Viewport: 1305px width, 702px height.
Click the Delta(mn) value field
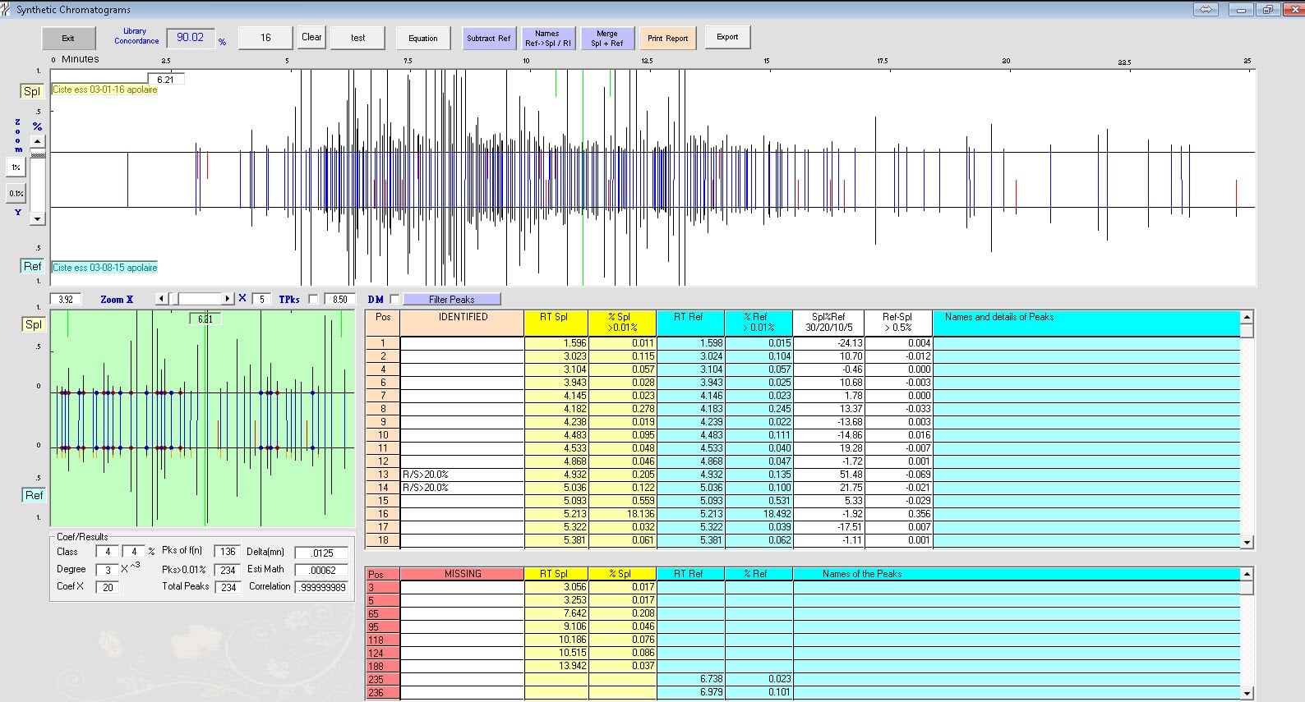point(321,553)
